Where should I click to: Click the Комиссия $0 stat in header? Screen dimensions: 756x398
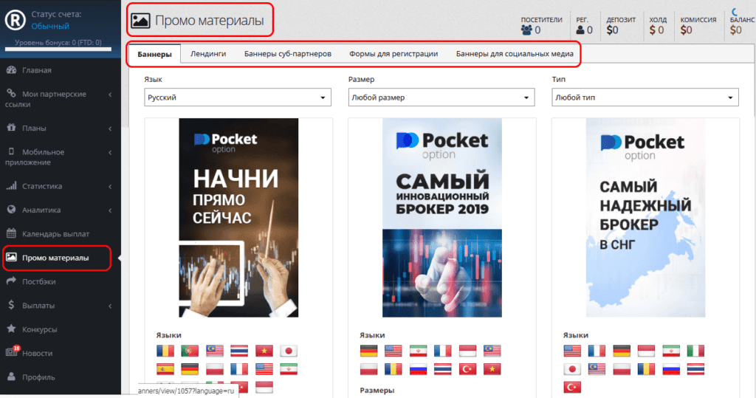tap(698, 26)
